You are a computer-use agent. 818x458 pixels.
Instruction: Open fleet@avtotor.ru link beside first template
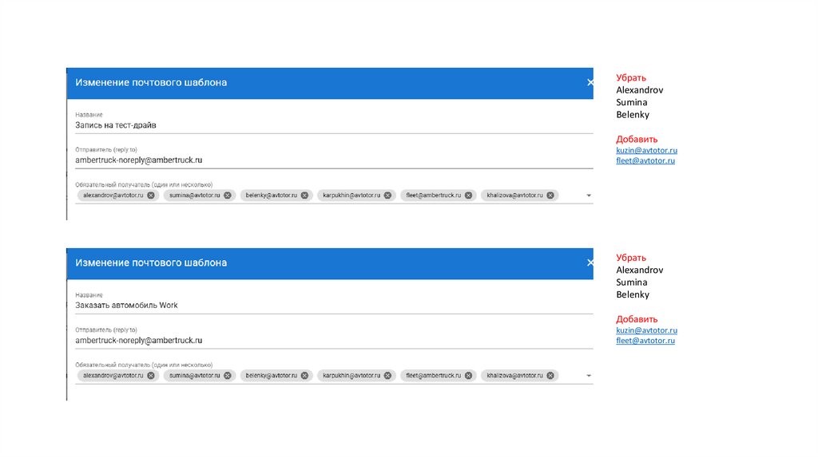tap(645, 160)
